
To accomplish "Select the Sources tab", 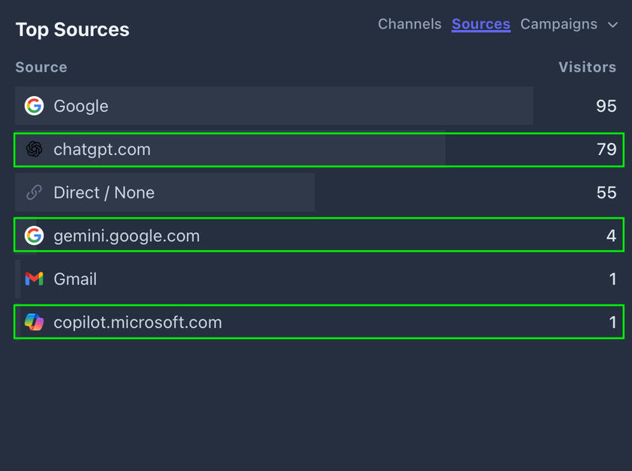I will (480, 24).
